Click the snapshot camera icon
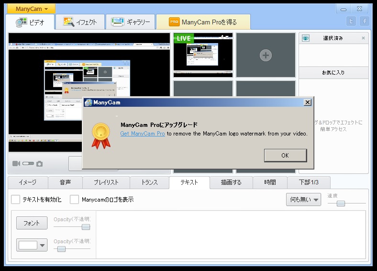This screenshot has height=271, width=377. (39, 164)
